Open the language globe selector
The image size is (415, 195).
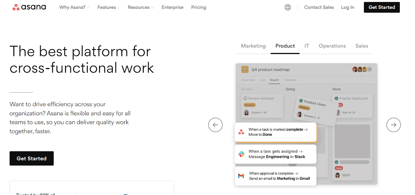point(288,7)
